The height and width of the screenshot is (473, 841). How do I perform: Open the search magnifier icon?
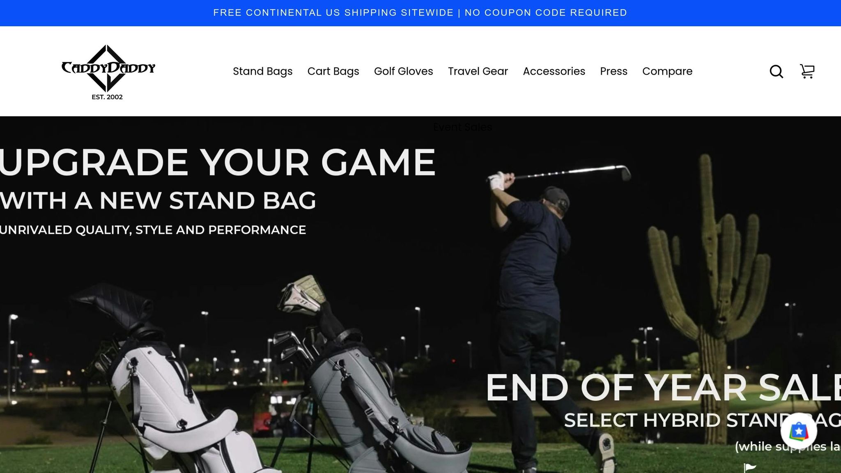776,71
